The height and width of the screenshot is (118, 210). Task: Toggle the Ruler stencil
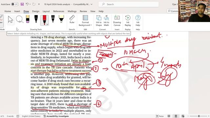click(72, 19)
